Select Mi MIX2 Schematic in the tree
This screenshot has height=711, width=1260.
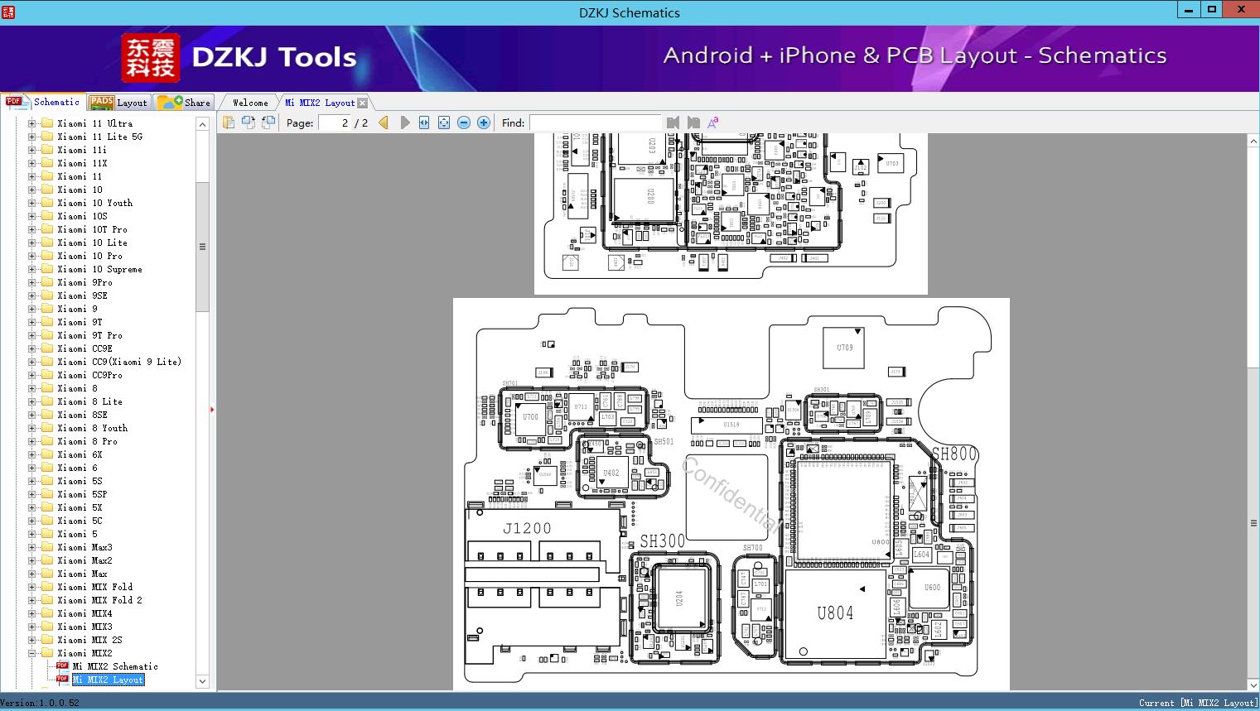click(115, 666)
